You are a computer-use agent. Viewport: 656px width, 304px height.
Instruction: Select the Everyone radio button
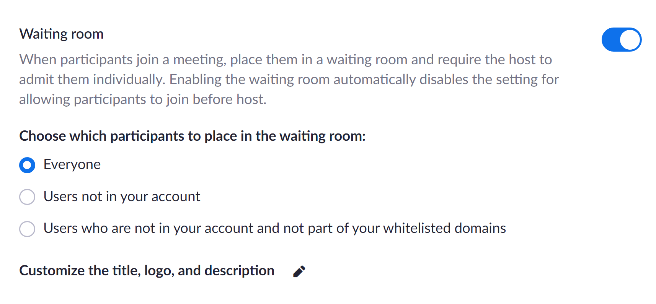27,165
